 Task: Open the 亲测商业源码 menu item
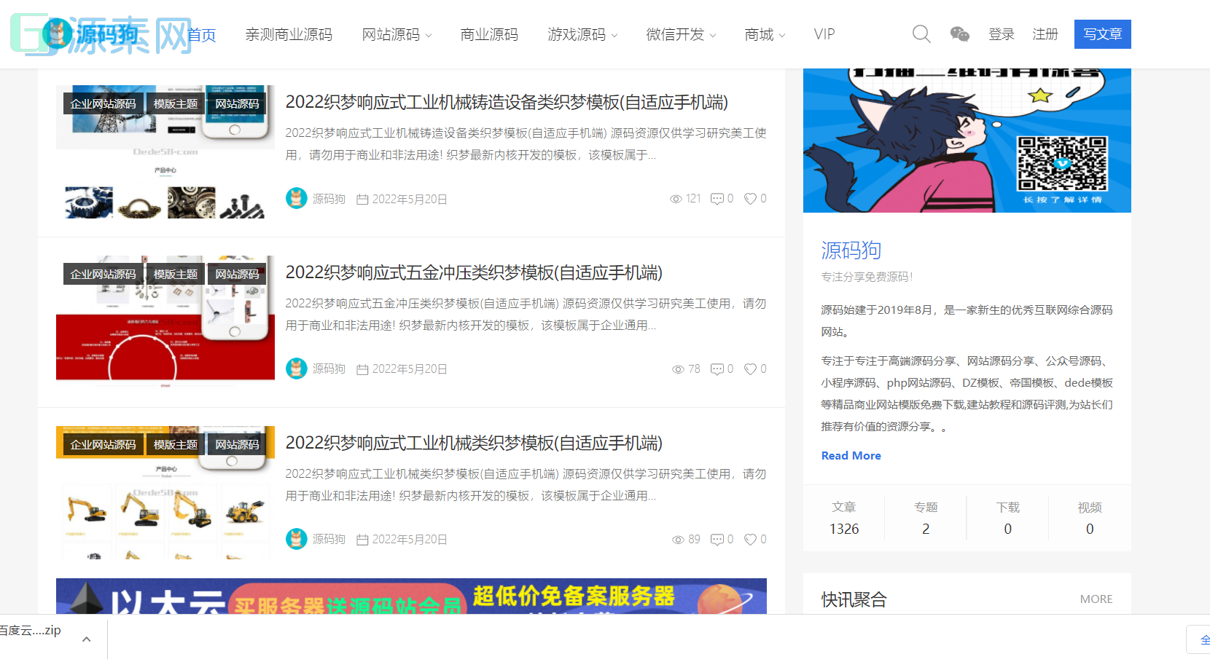(289, 34)
